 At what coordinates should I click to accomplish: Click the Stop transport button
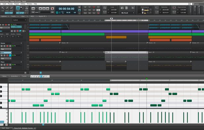37,9
